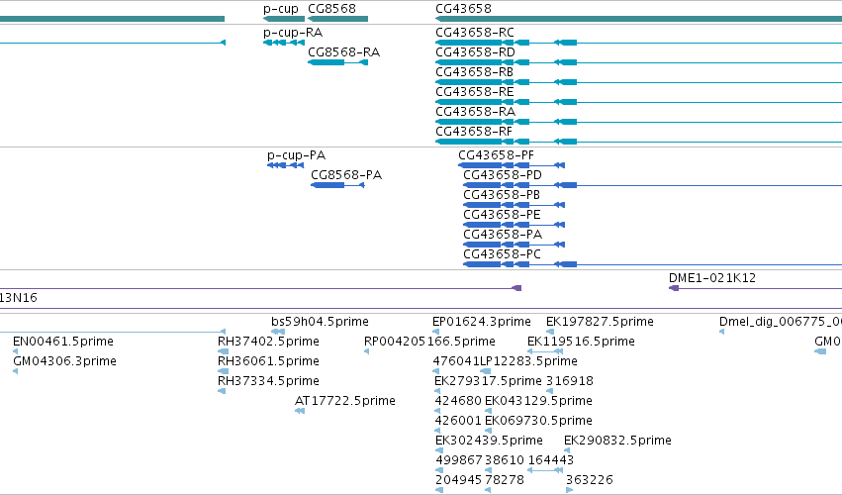Click the 499867 feature label

(x=458, y=461)
